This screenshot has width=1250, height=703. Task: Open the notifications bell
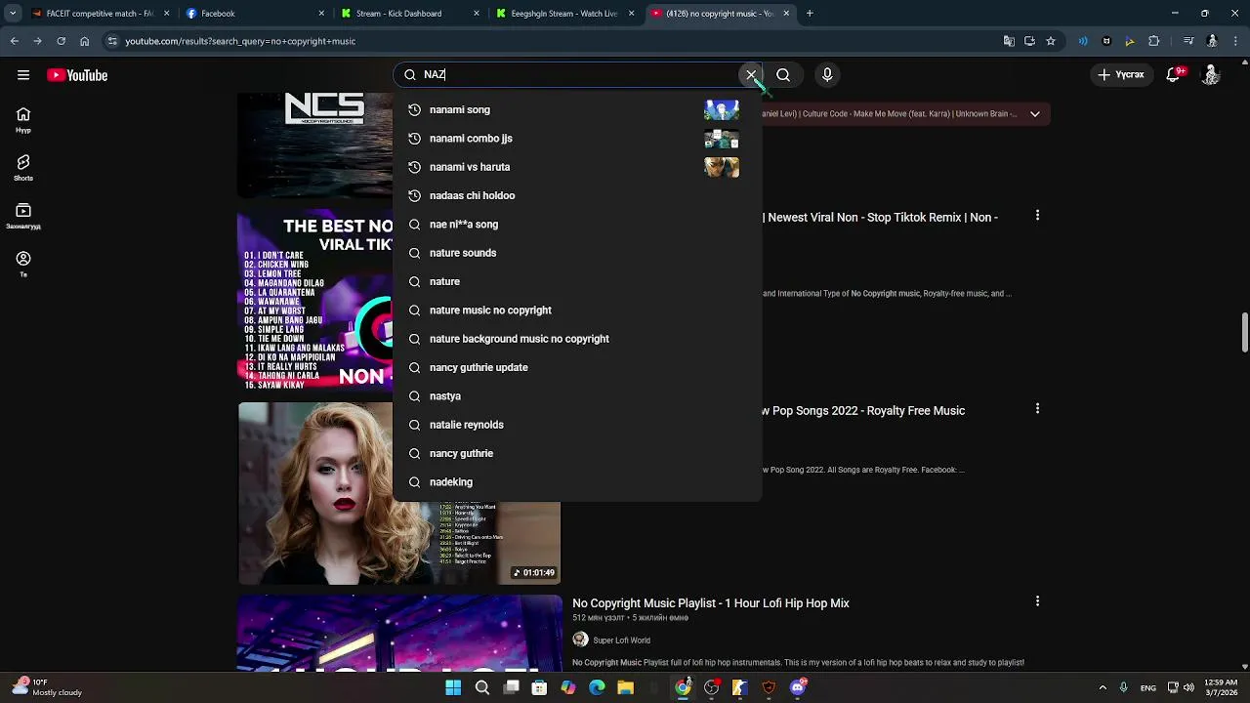tap(1175, 75)
